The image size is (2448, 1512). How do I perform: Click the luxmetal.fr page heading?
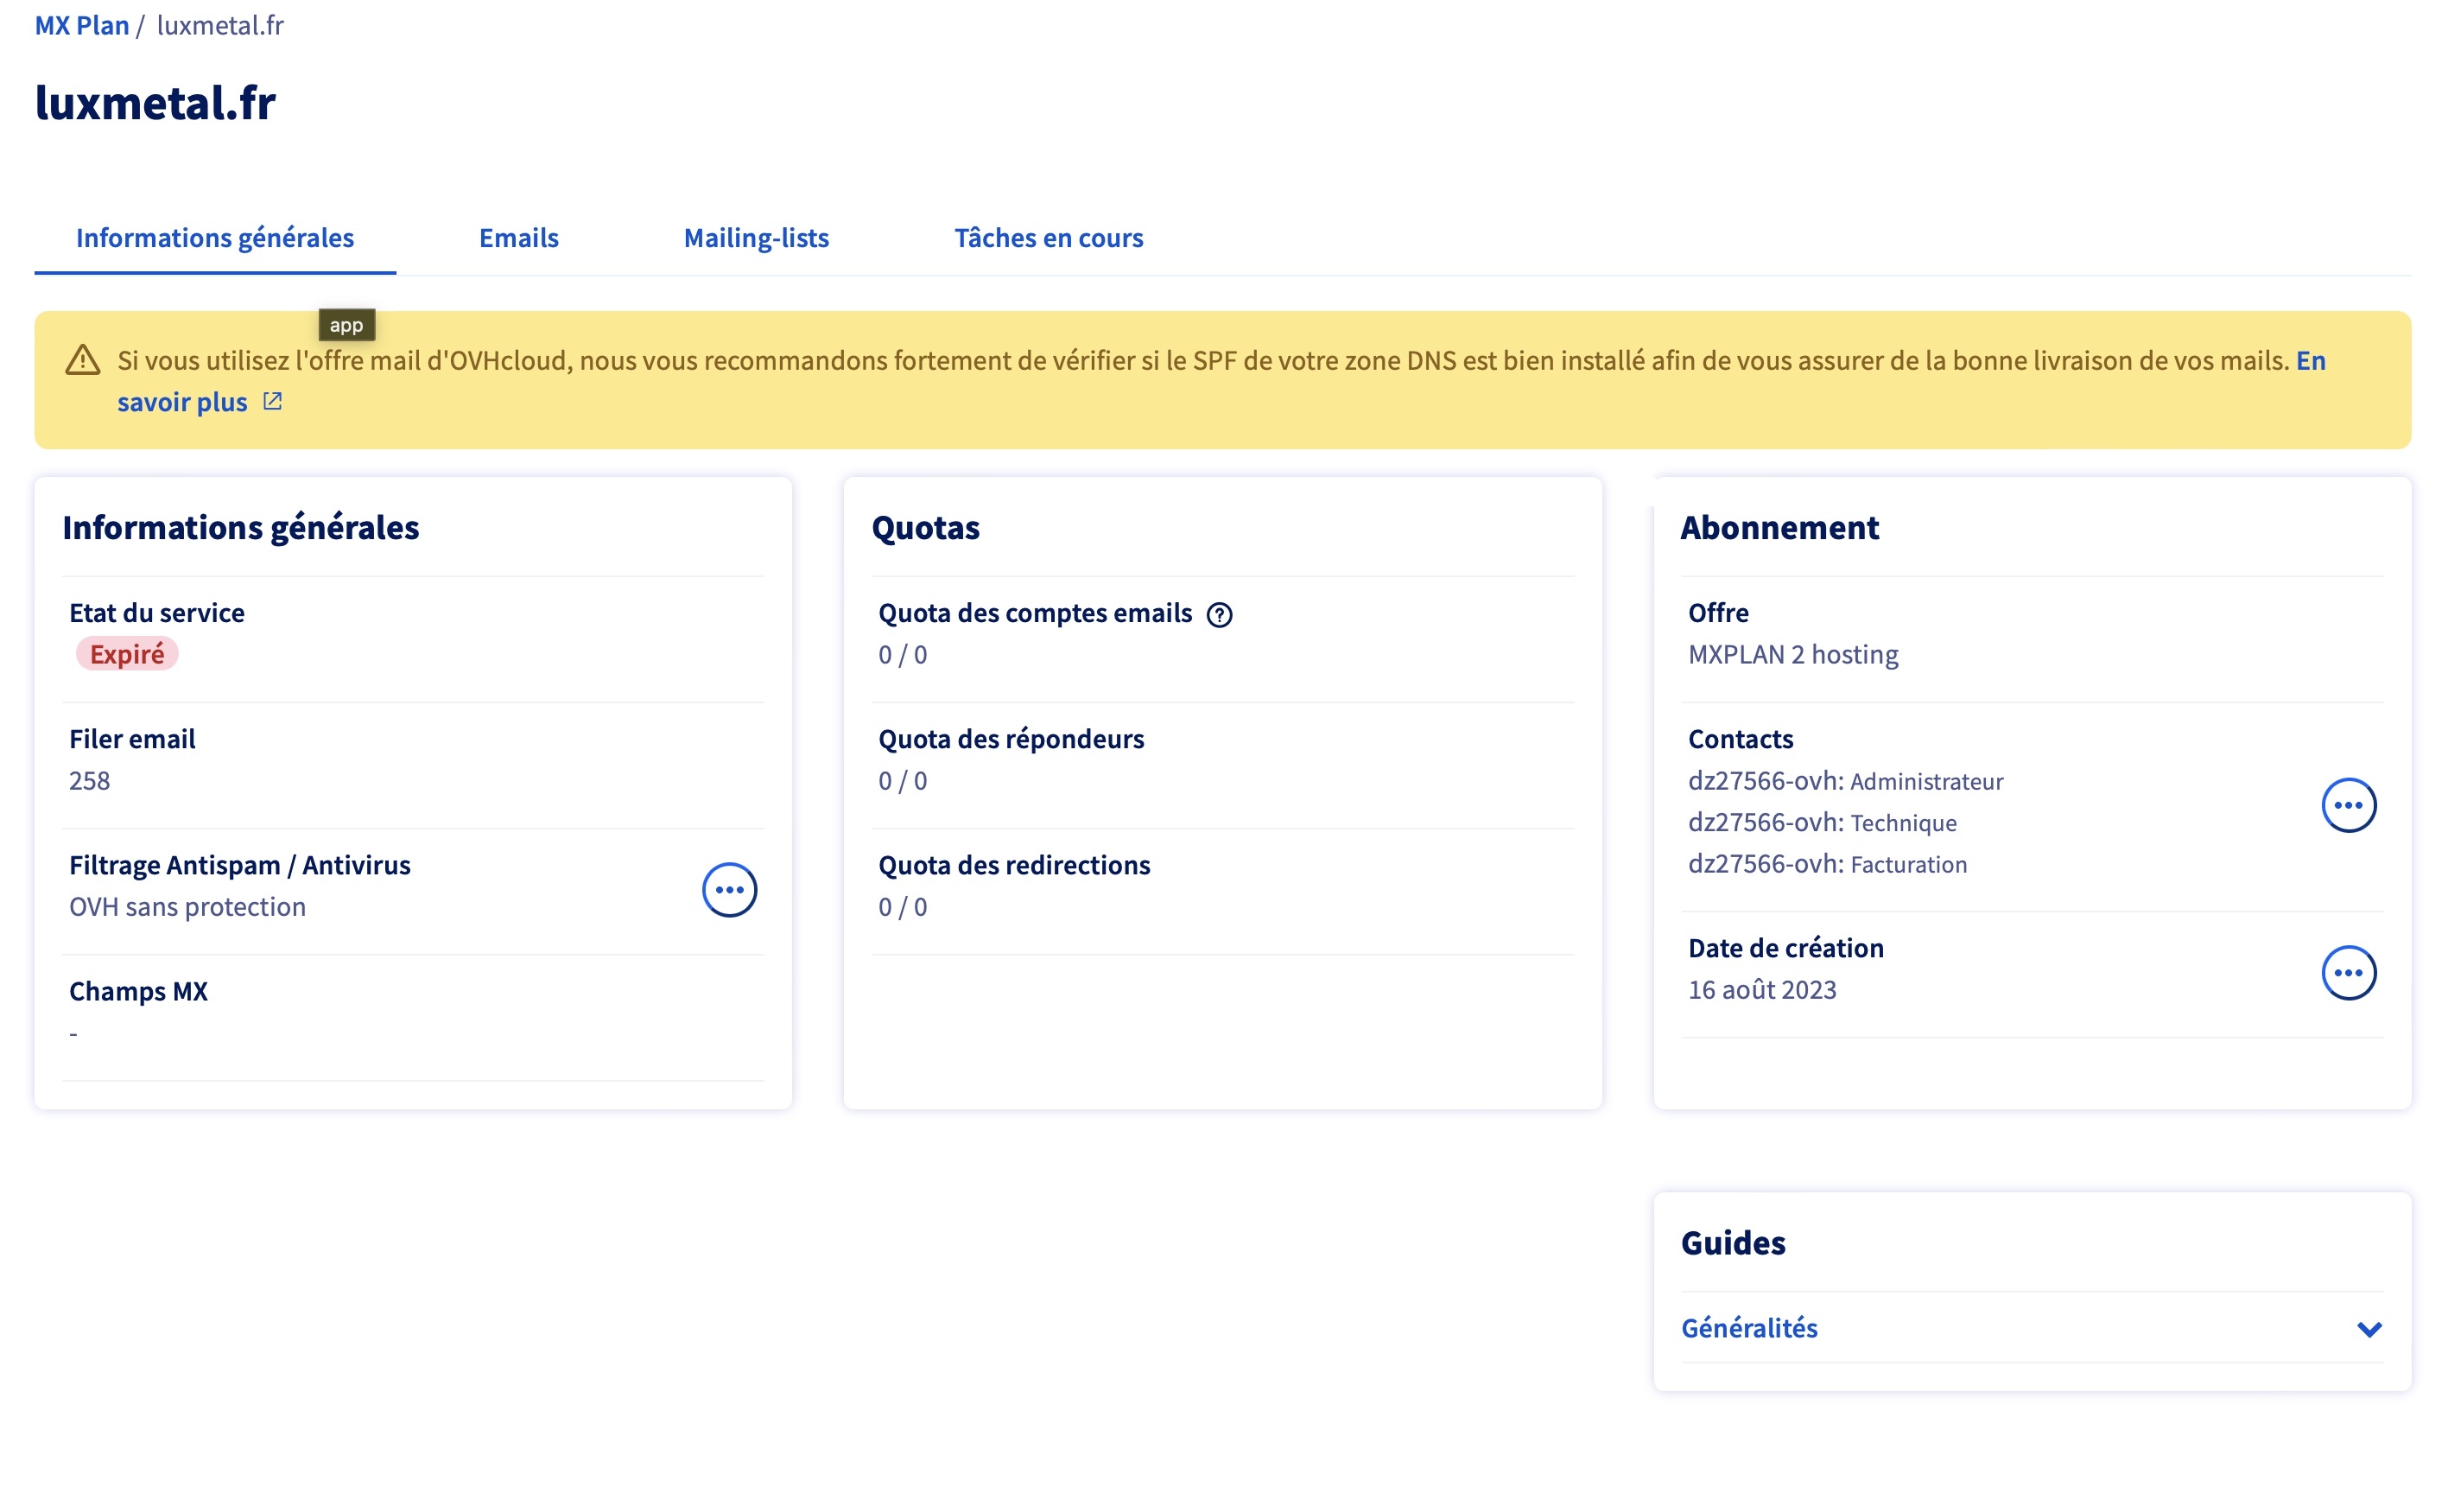coord(155,103)
